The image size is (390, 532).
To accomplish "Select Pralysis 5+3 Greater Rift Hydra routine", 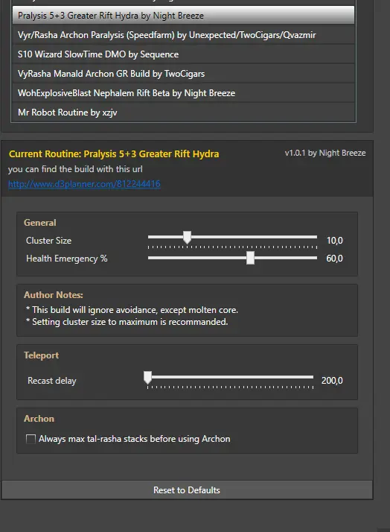I will point(183,15).
